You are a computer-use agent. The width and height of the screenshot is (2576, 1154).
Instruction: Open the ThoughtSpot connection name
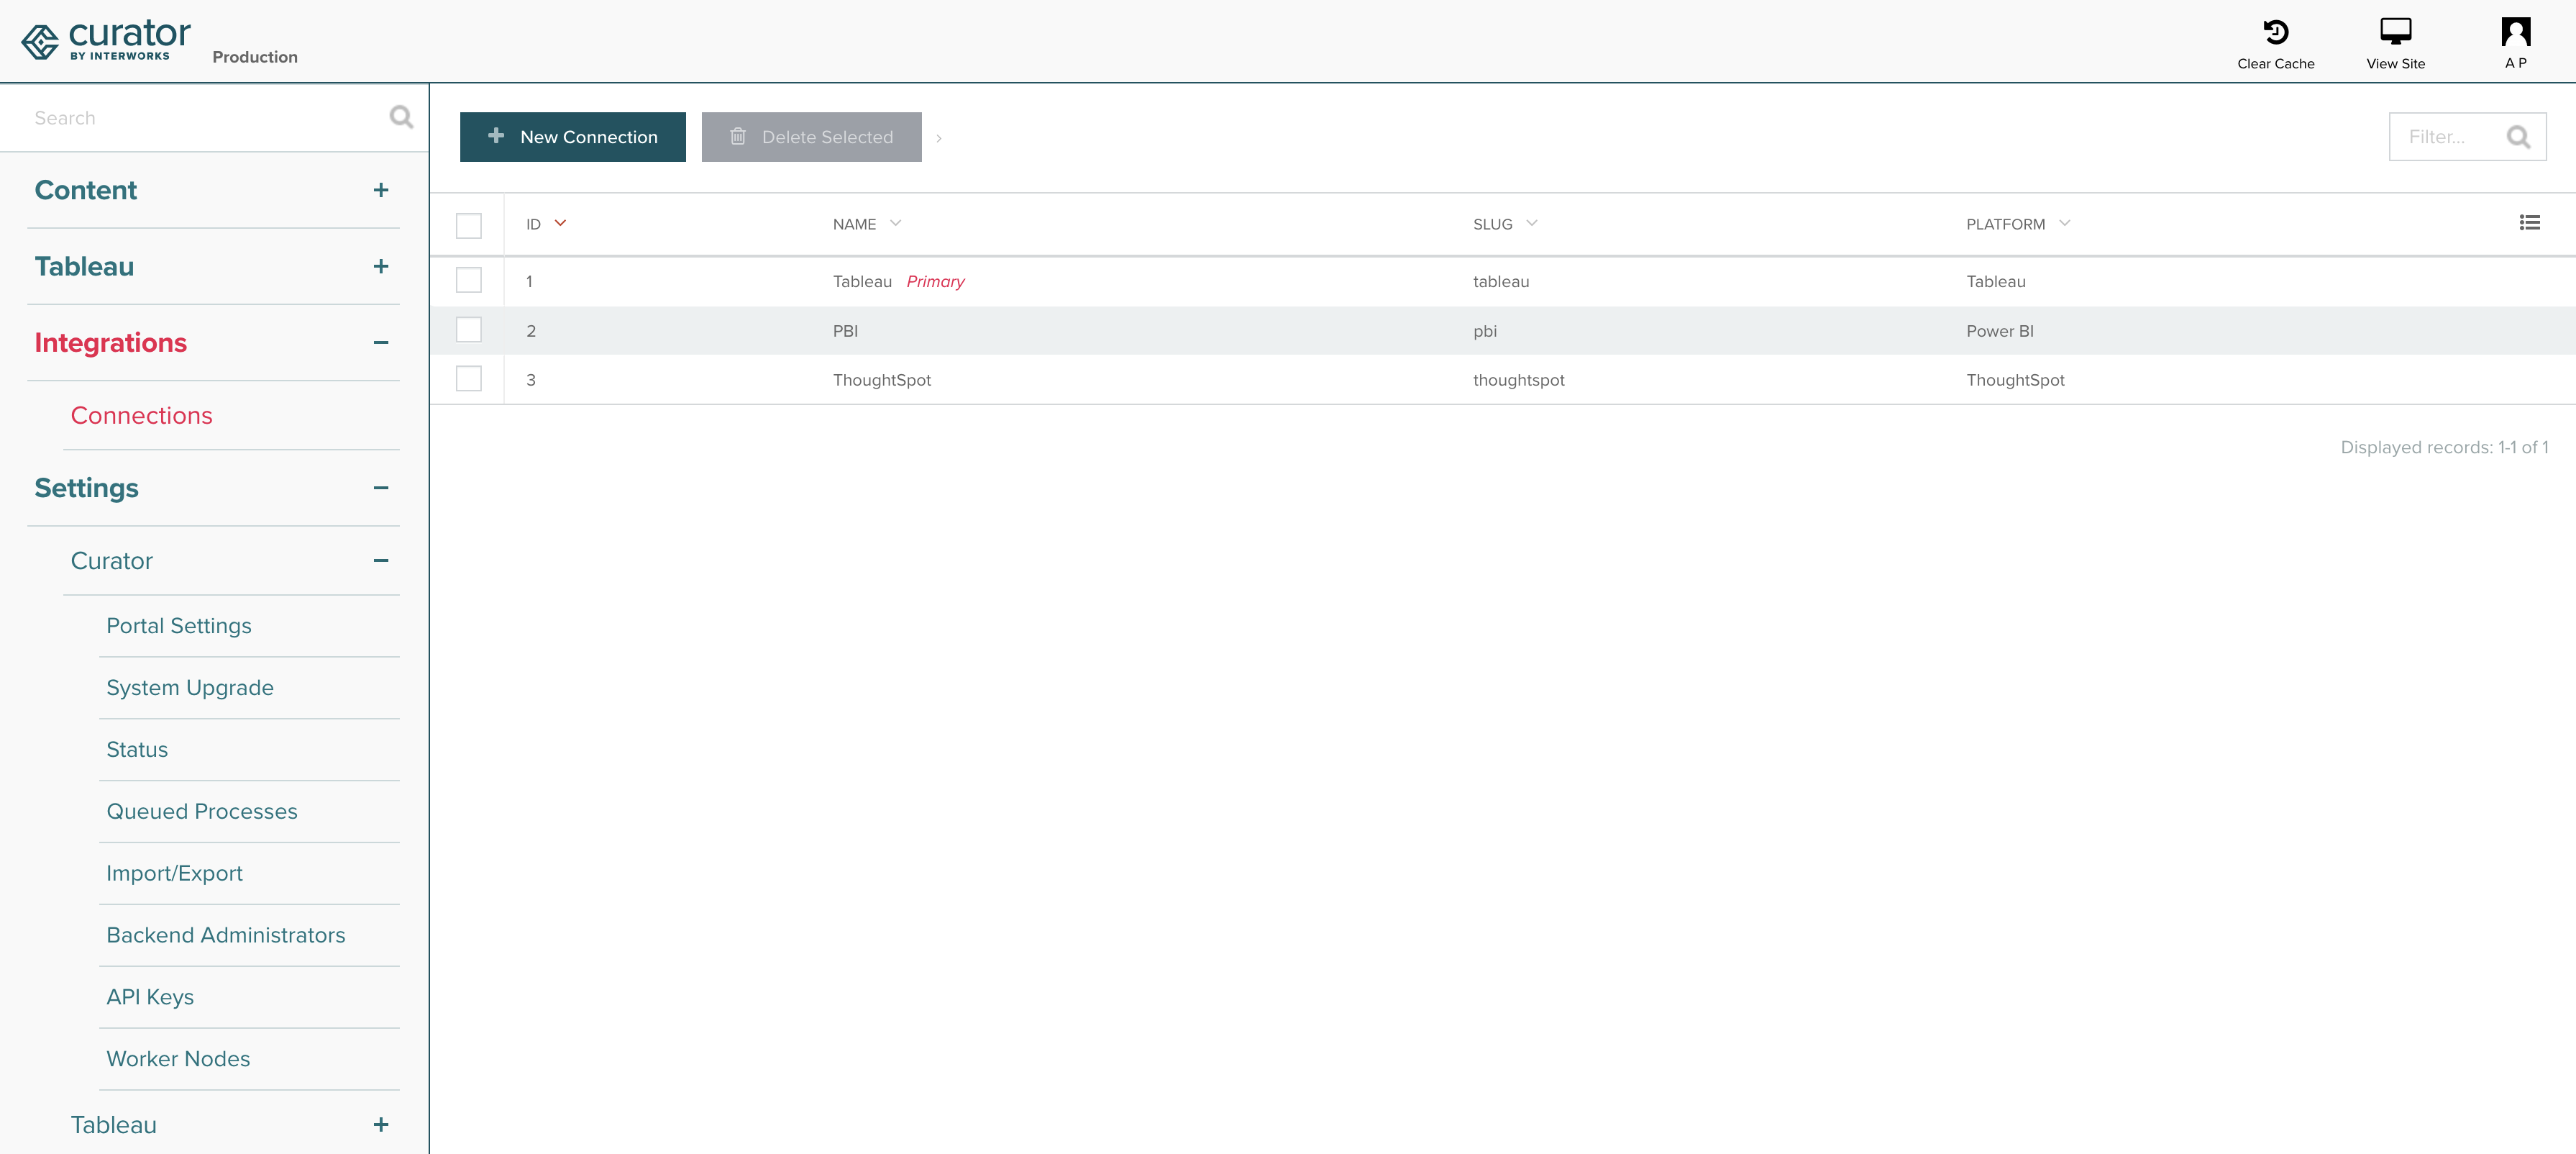[882, 380]
